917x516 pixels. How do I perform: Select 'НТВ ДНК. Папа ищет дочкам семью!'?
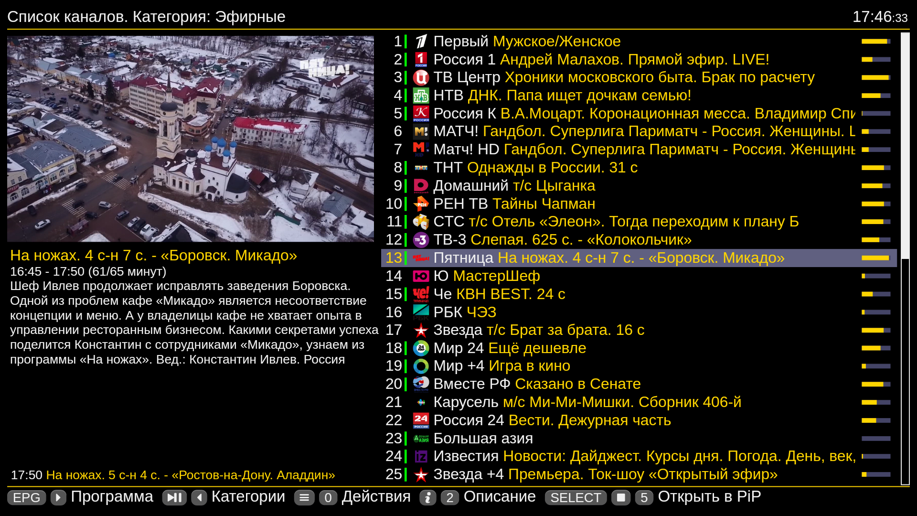tap(639, 96)
